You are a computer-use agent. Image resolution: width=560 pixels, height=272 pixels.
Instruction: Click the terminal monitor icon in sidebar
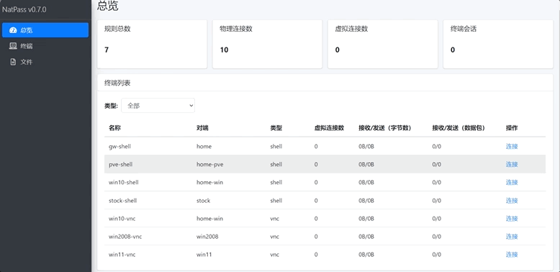[x=13, y=46]
